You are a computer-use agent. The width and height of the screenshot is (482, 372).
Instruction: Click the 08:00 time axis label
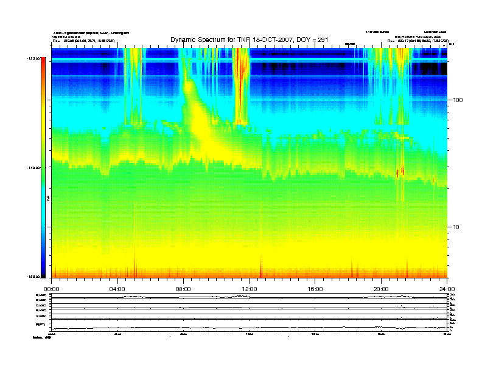click(183, 289)
